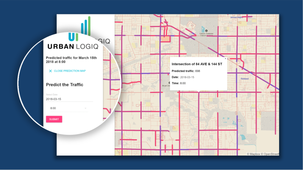Click the Urban Logiq logo in the magnified circle
The width and height of the screenshot is (303, 170).
pyautogui.click(x=73, y=41)
